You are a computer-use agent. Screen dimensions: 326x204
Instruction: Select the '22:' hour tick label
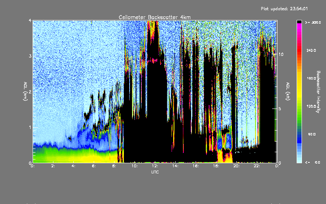[257, 166]
